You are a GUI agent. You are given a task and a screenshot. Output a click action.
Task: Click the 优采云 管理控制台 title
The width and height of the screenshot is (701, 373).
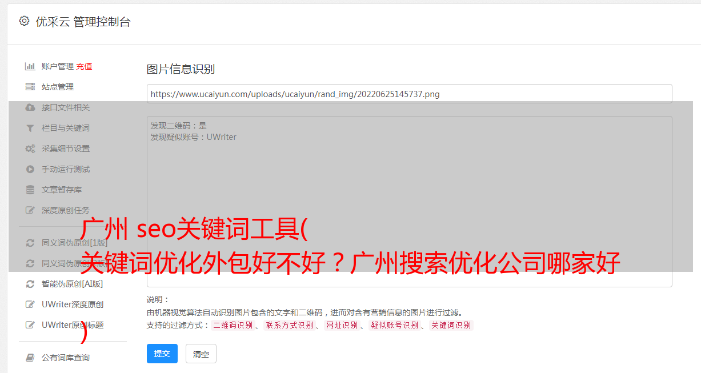point(83,22)
